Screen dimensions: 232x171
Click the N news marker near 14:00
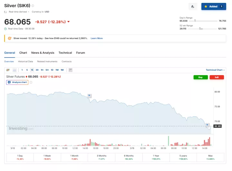pyautogui.click(x=89, y=95)
